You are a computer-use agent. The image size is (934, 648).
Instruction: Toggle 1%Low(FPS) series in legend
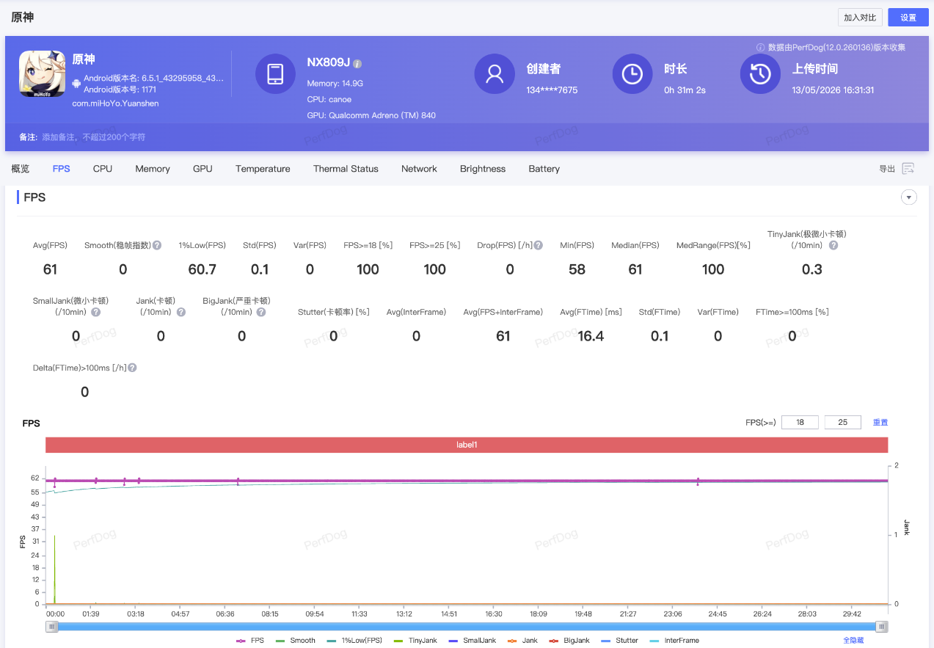[354, 641]
